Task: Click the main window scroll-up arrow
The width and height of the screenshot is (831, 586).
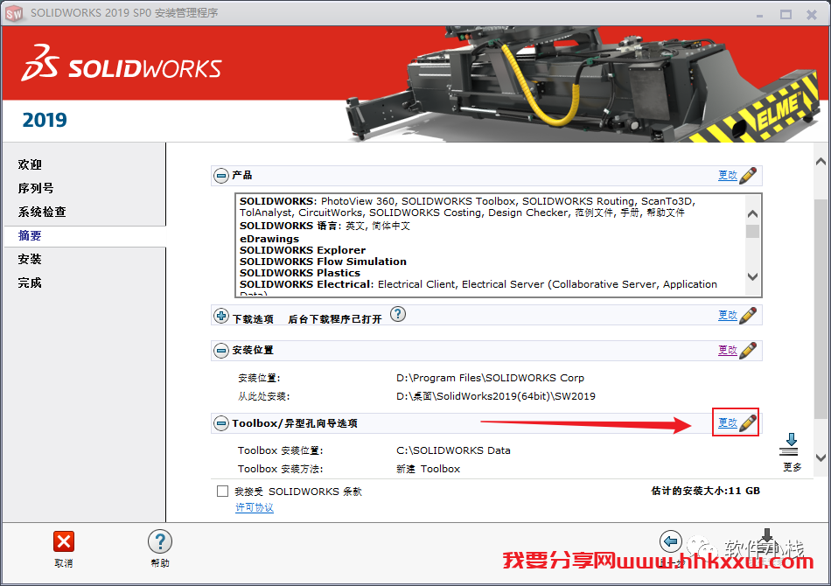Action: coord(821,162)
